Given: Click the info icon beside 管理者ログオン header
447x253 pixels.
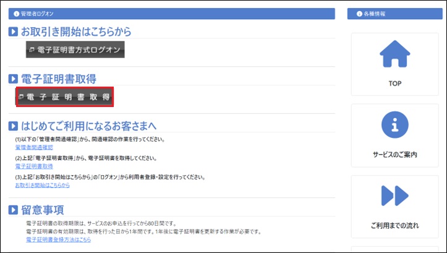Looking at the screenshot, I should coord(16,14).
